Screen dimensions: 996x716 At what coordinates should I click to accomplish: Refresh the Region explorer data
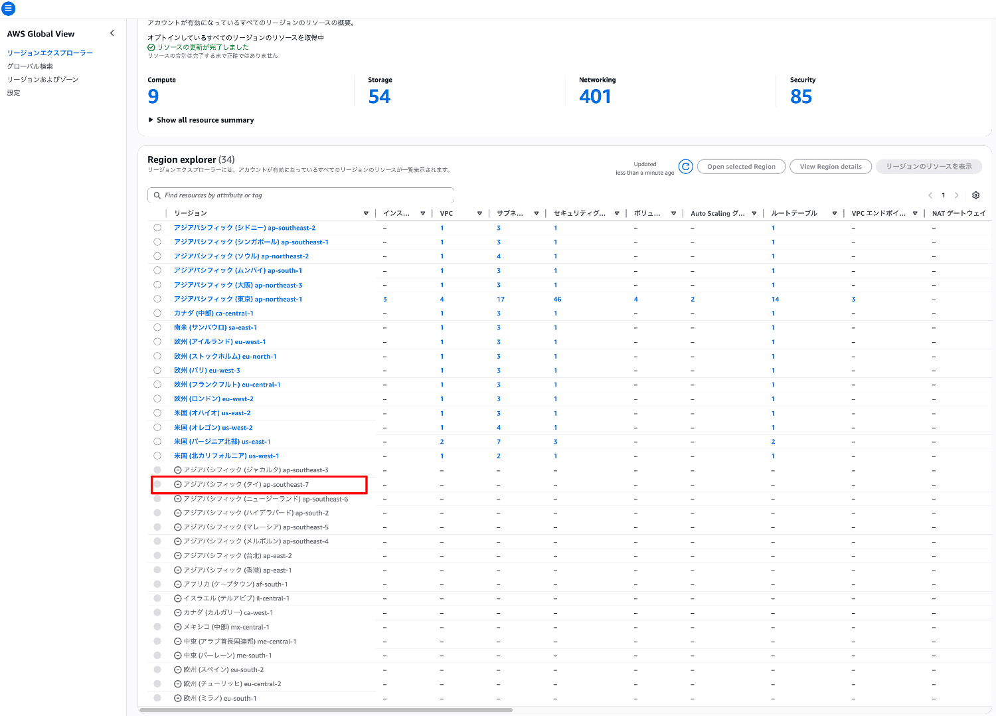(686, 167)
